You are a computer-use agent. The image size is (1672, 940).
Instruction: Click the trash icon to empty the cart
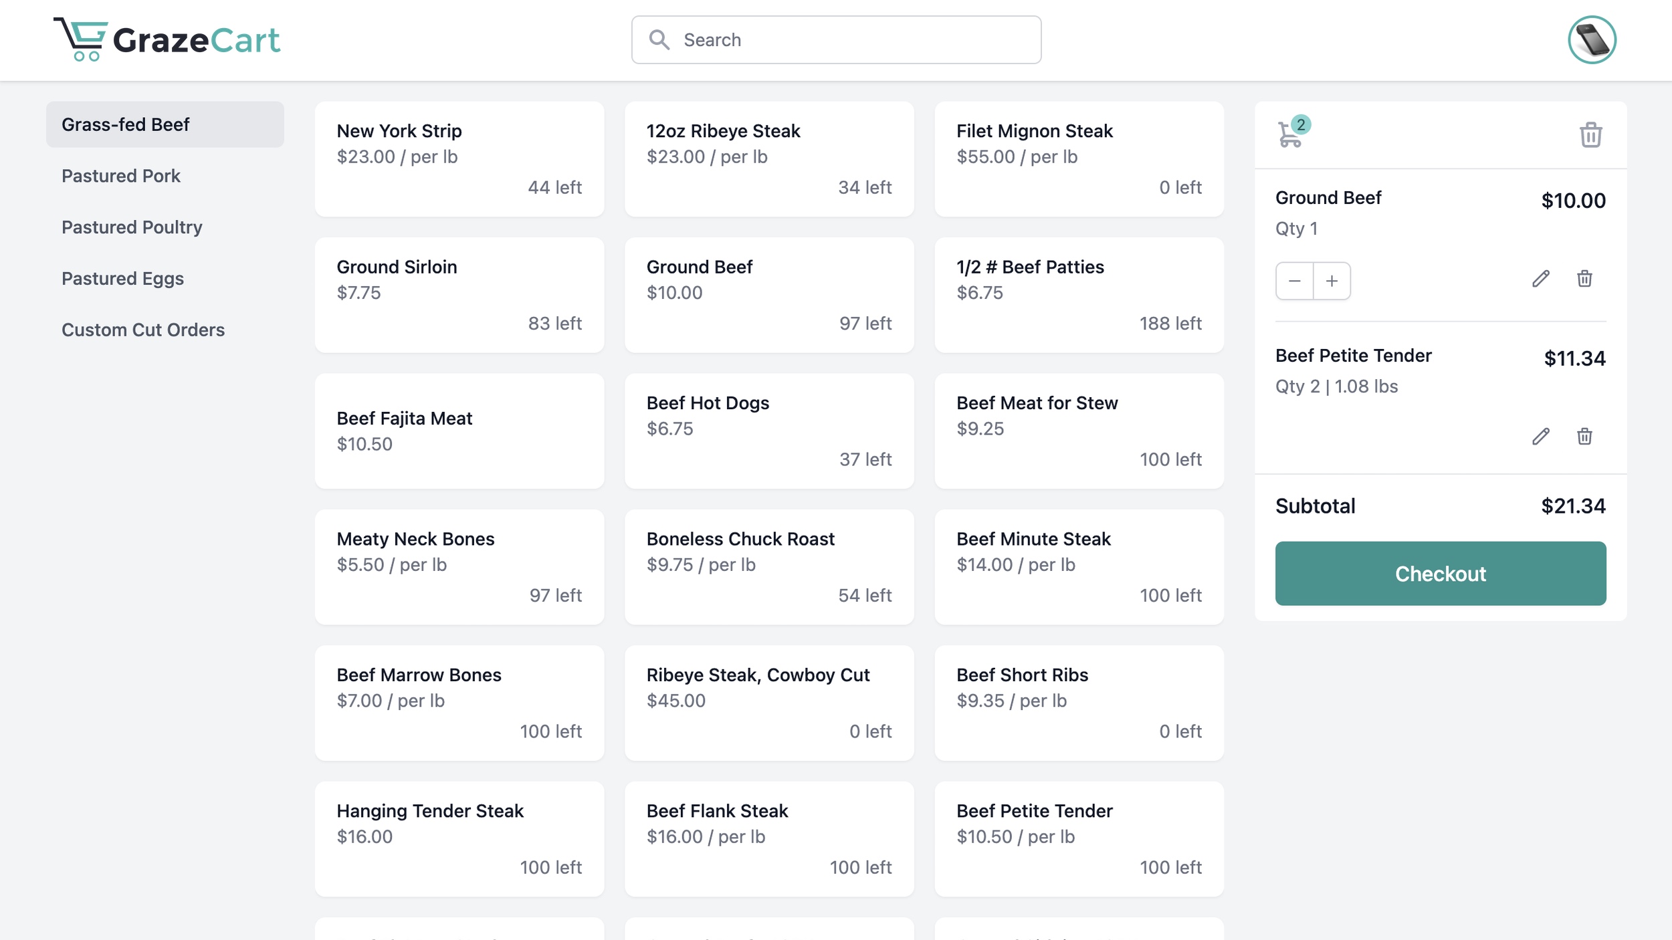pyautogui.click(x=1590, y=135)
